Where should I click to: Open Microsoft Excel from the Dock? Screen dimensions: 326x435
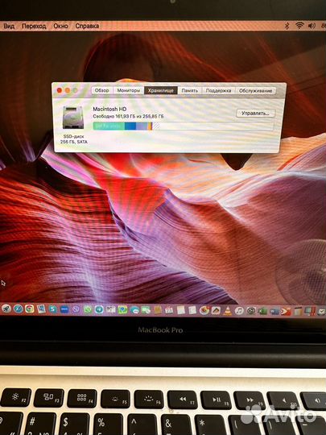262,311
